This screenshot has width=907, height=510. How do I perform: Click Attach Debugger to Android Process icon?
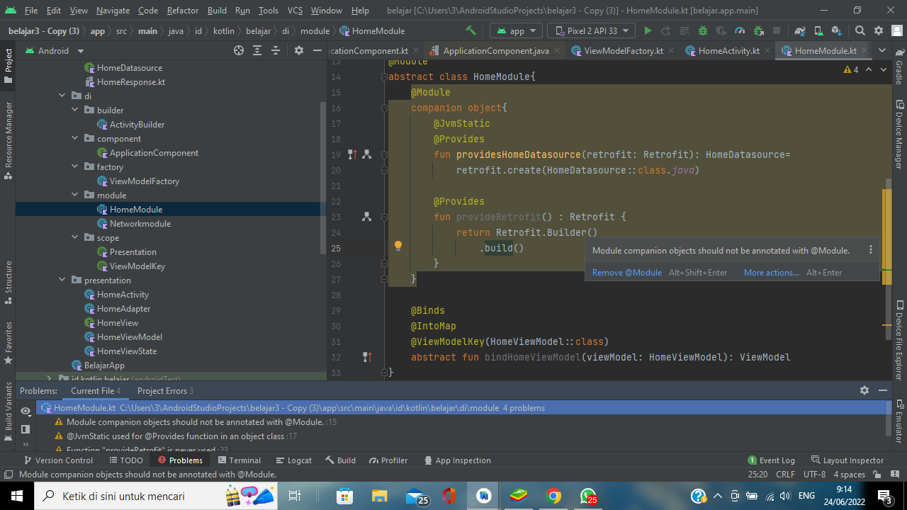[x=758, y=30]
